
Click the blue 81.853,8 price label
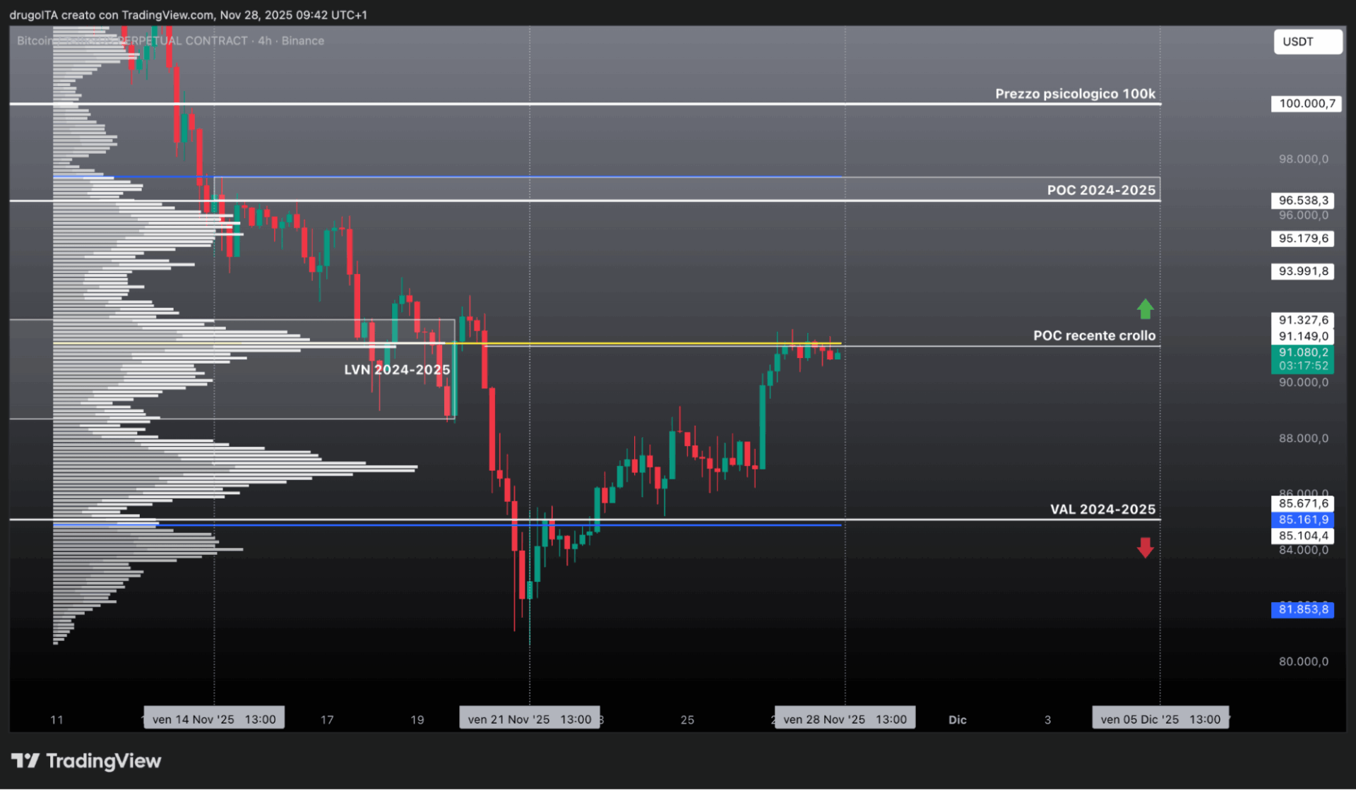click(x=1302, y=609)
